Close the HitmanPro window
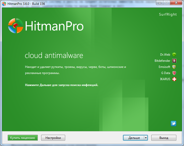 coord(176,3)
